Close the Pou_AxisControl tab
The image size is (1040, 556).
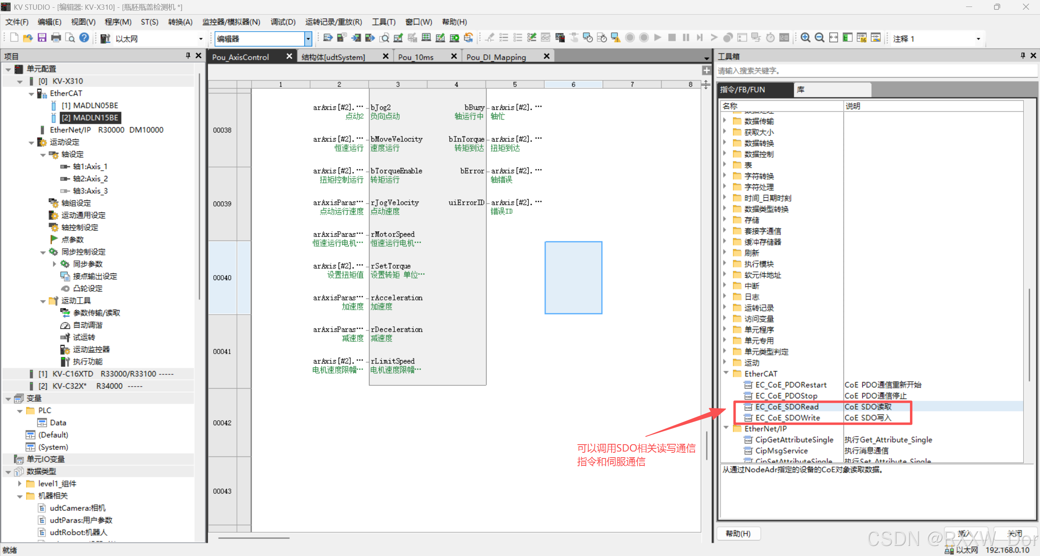tap(289, 56)
